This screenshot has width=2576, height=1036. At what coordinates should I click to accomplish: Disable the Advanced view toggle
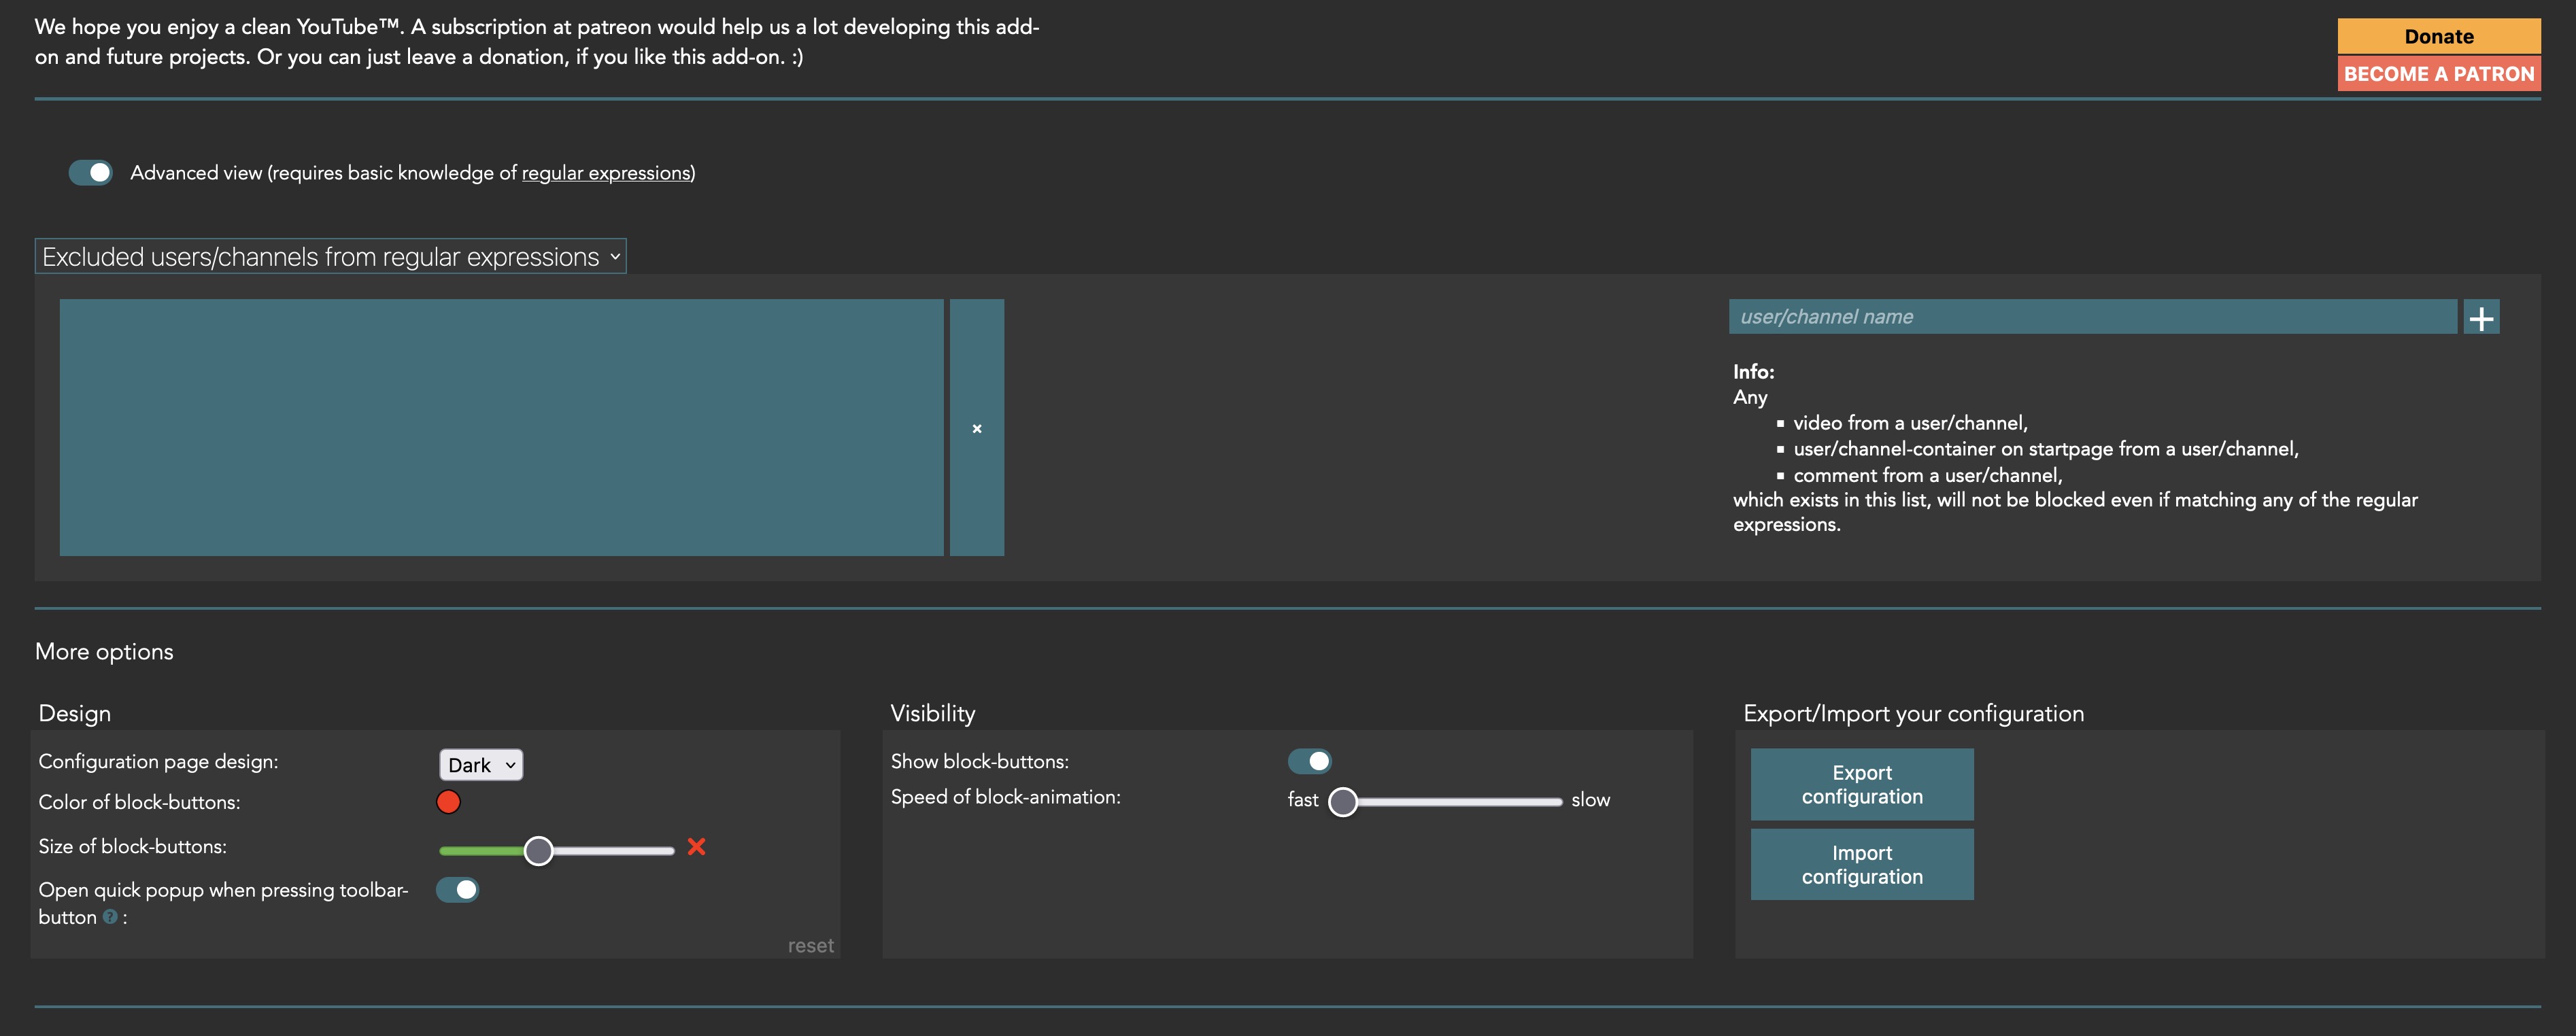pyautogui.click(x=90, y=172)
